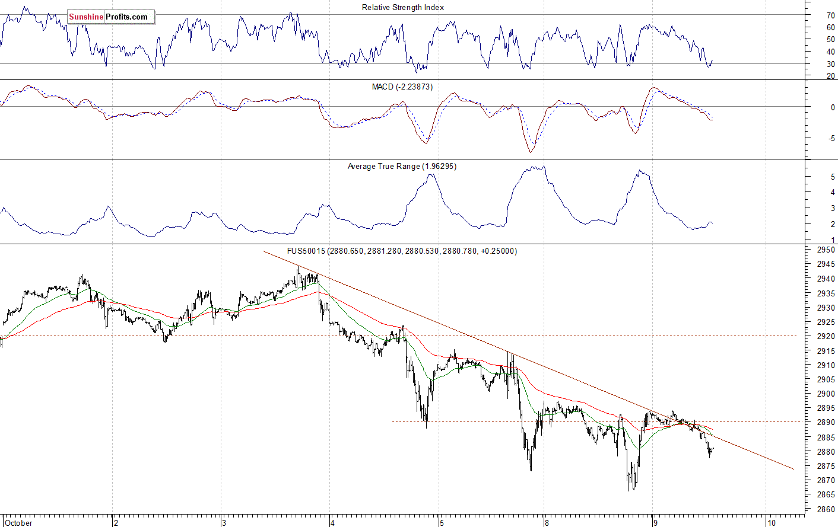Screen dimensions: 838x527
Task: Click date axis label 10
Action: [771, 523]
